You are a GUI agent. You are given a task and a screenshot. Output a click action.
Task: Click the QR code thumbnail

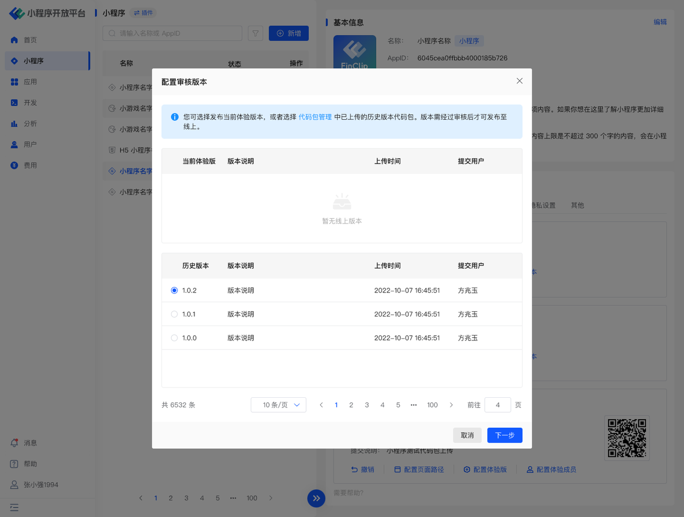pyautogui.click(x=627, y=438)
